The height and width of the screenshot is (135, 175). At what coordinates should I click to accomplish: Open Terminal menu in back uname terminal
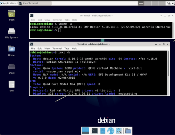click(x=57, y=20)
